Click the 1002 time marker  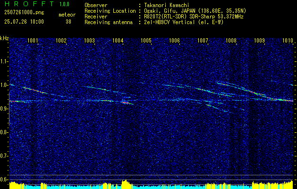61,40
